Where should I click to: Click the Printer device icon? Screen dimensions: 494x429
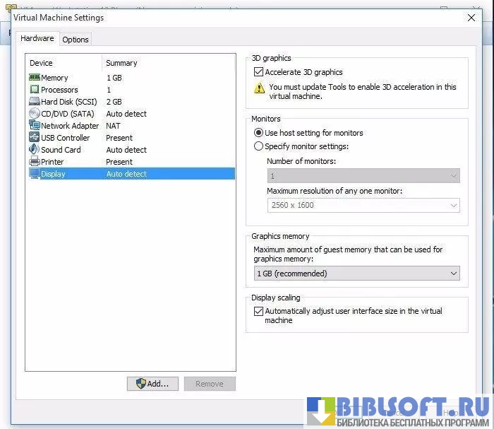point(35,162)
